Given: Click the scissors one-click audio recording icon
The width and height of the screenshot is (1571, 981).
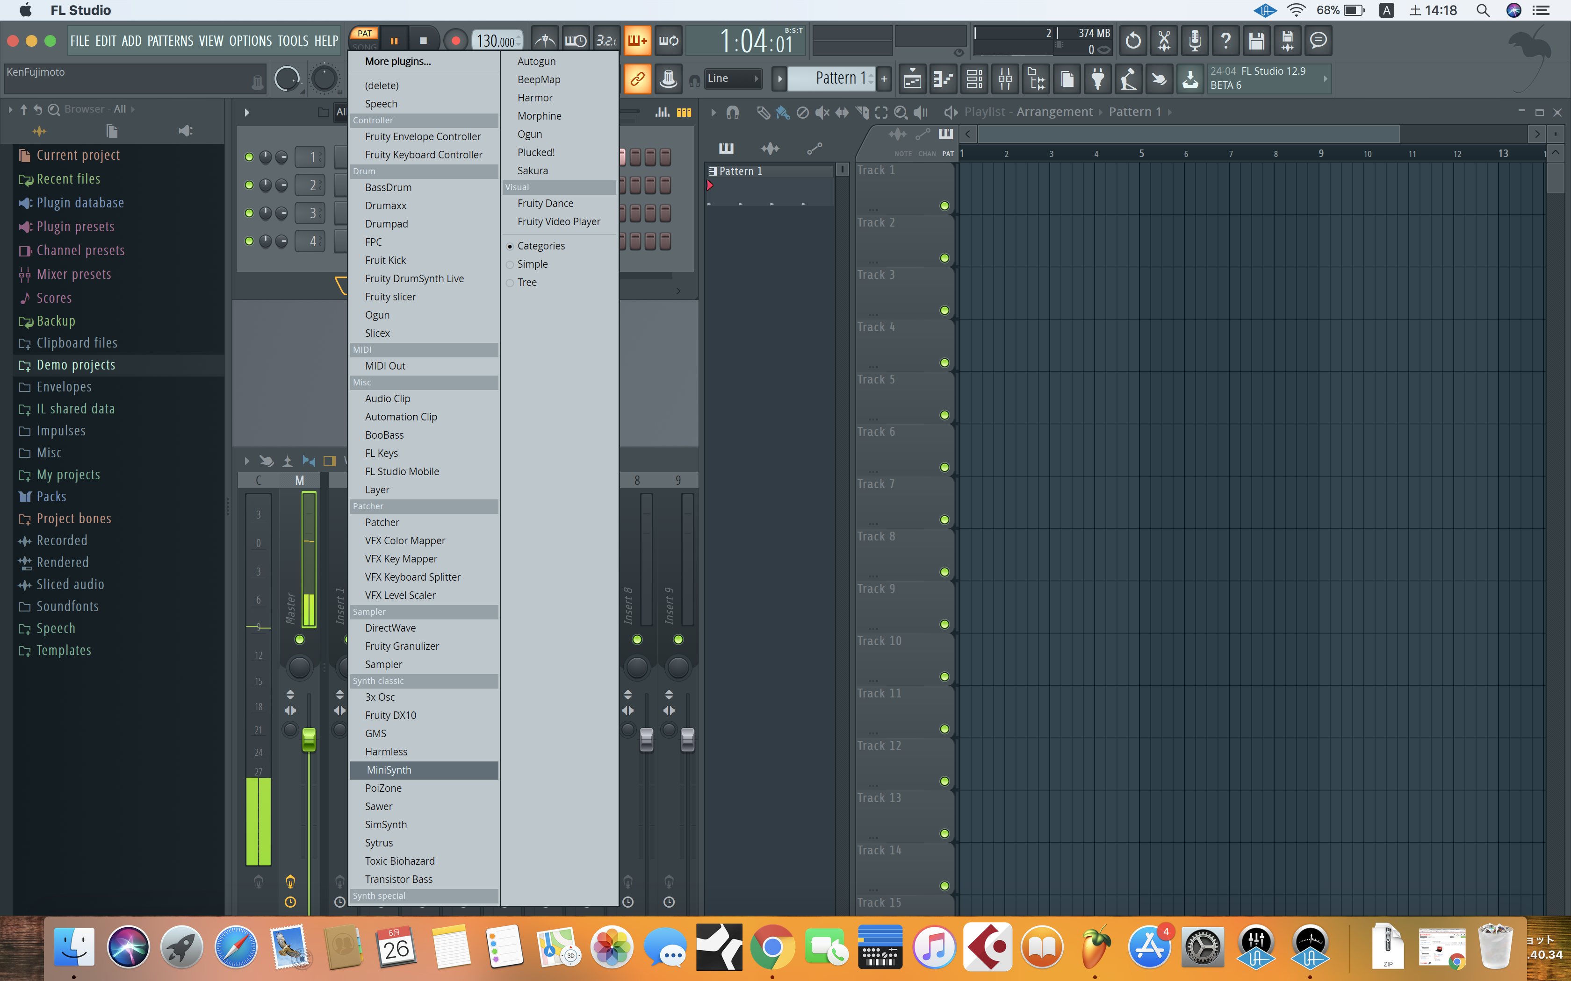Looking at the screenshot, I should tap(1164, 41).
